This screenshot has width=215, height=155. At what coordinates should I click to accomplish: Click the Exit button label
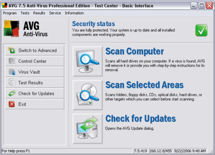[x=22, y=104]
